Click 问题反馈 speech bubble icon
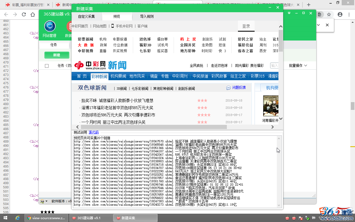 (229, 88)
